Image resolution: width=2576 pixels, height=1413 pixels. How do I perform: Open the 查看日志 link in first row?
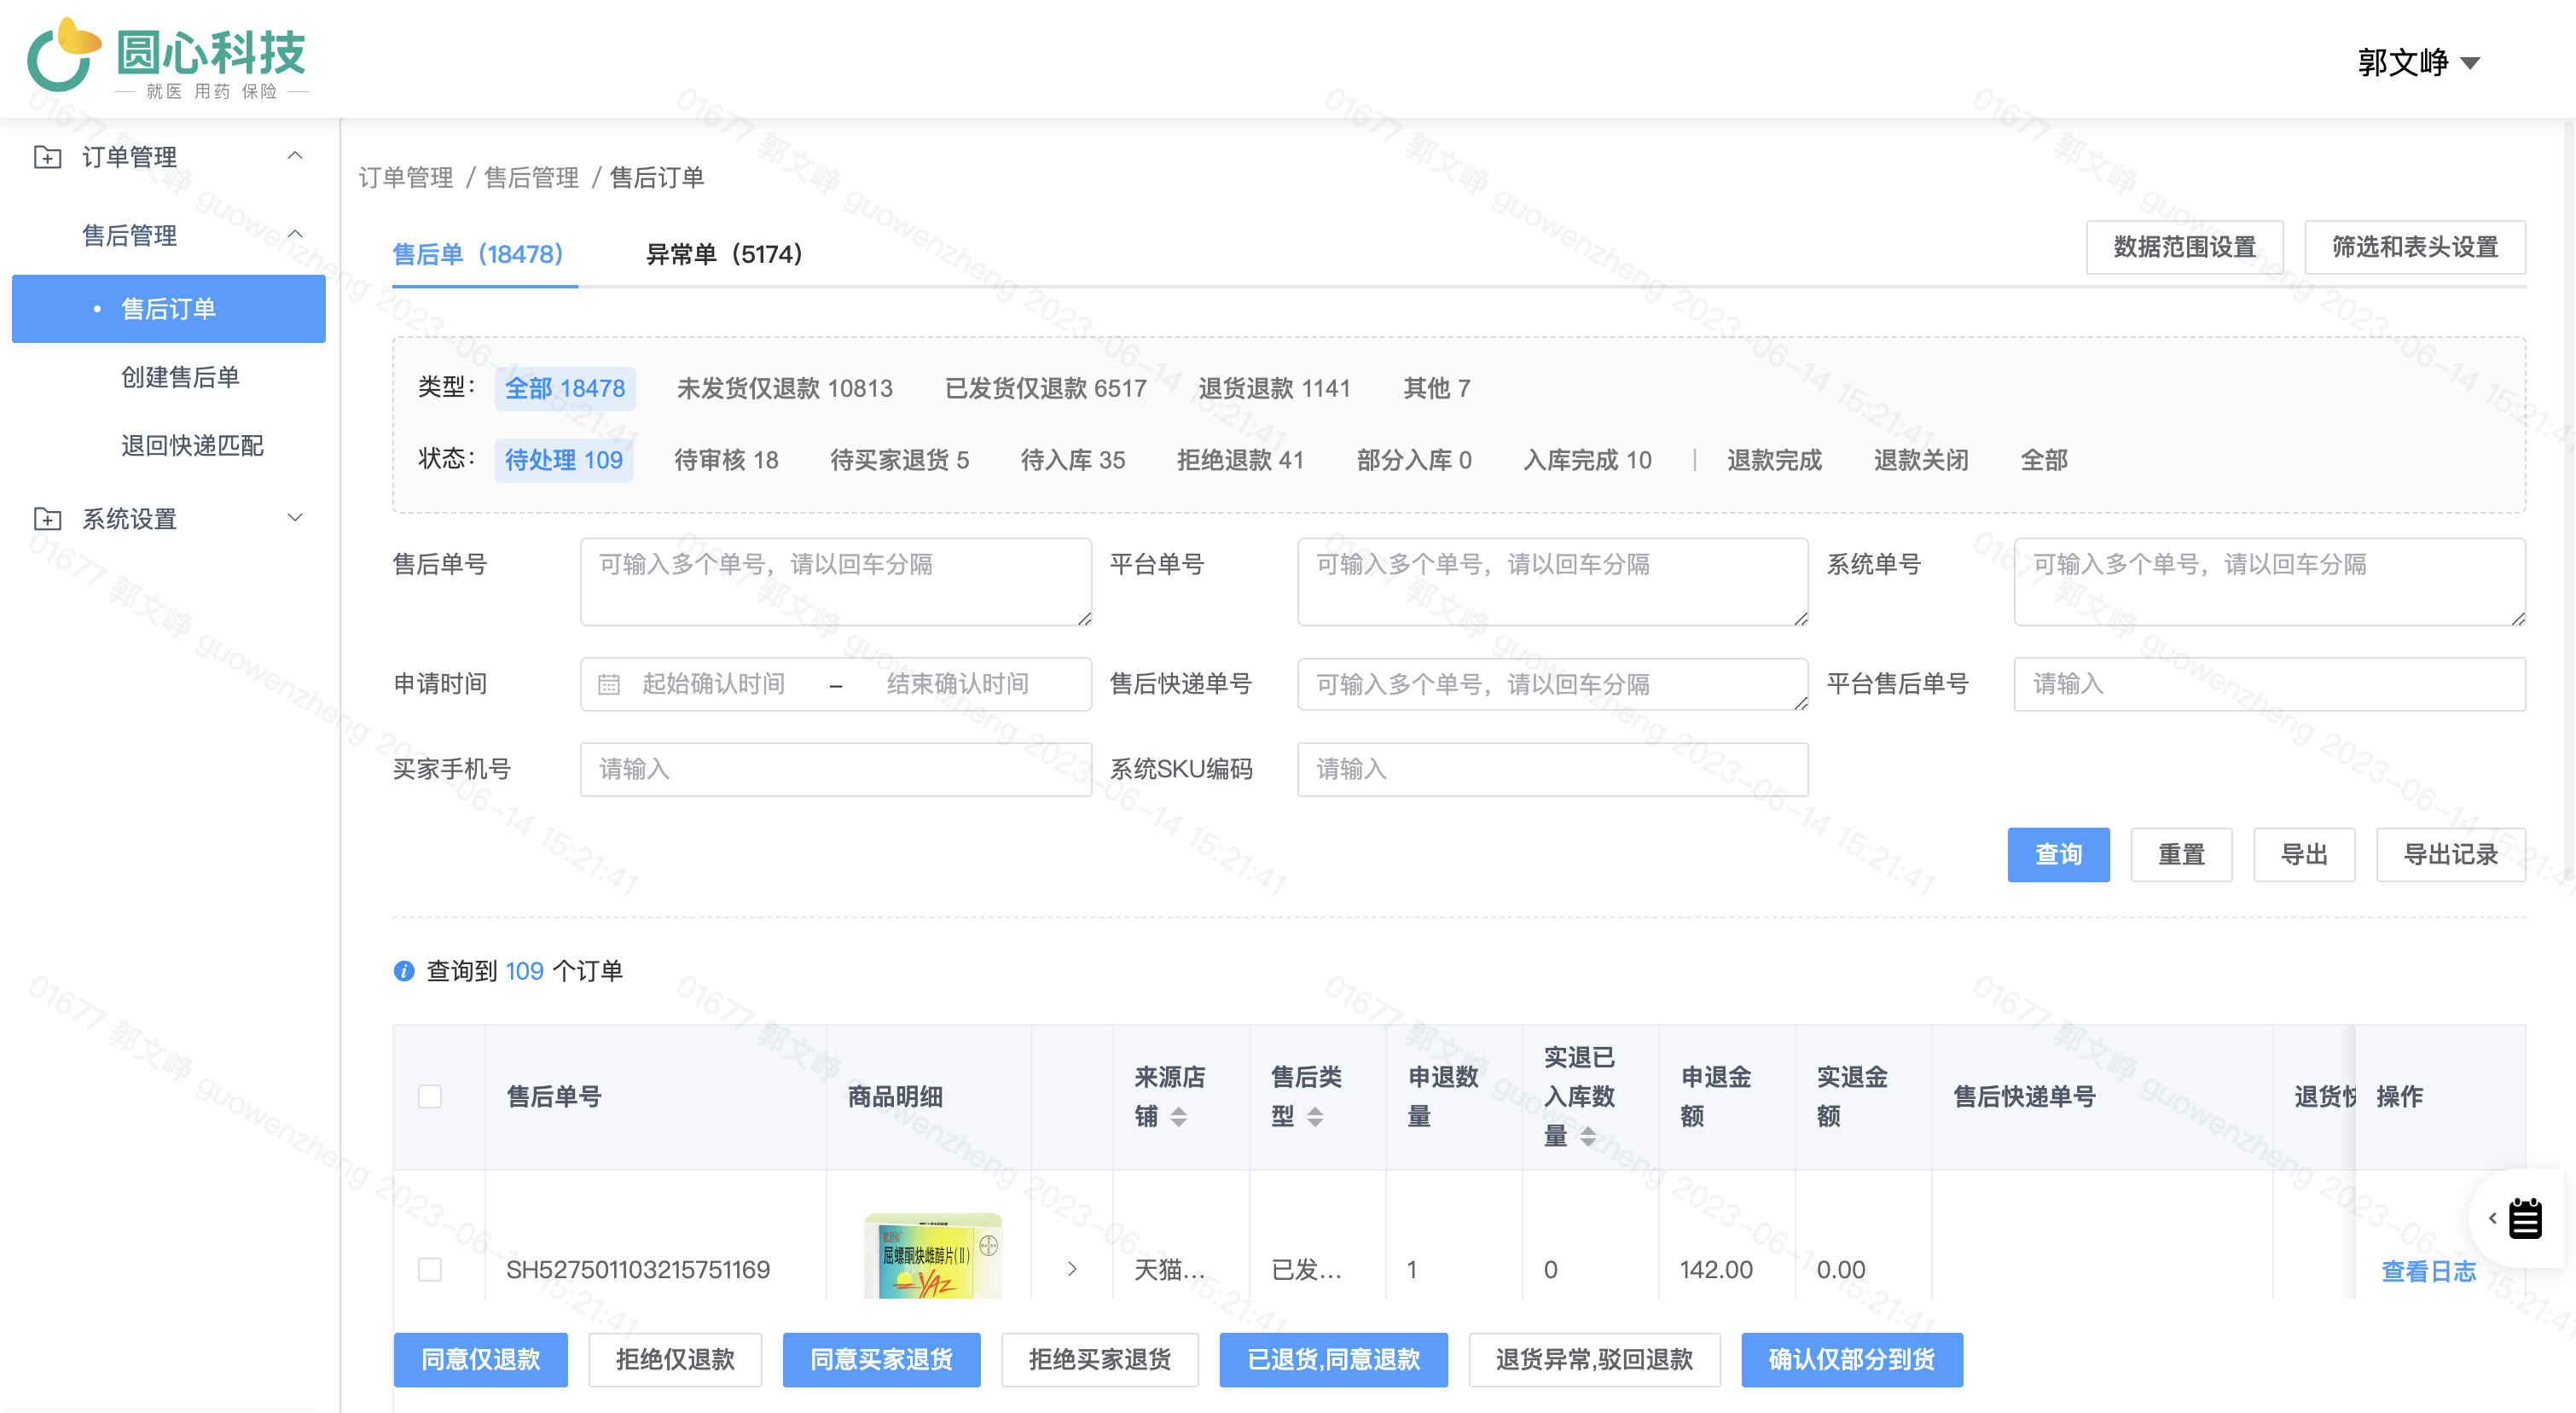coord(2429,1271)
